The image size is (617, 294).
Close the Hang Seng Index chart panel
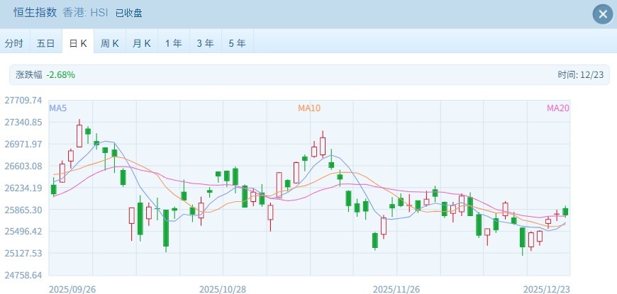click(x=602, y=14)
